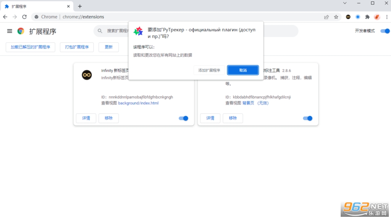Open the hamburger main menu on extensions page
This screenshot has height=219, width=391.
coord(9,31)
